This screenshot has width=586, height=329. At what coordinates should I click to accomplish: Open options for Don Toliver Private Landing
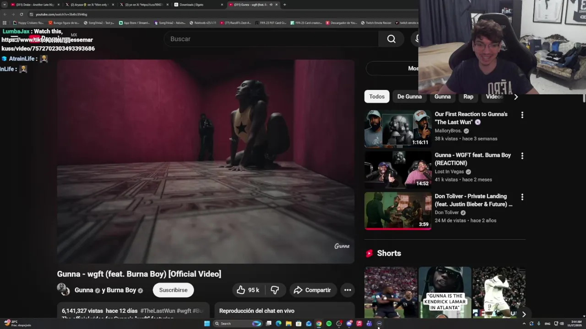click(522, 197)
